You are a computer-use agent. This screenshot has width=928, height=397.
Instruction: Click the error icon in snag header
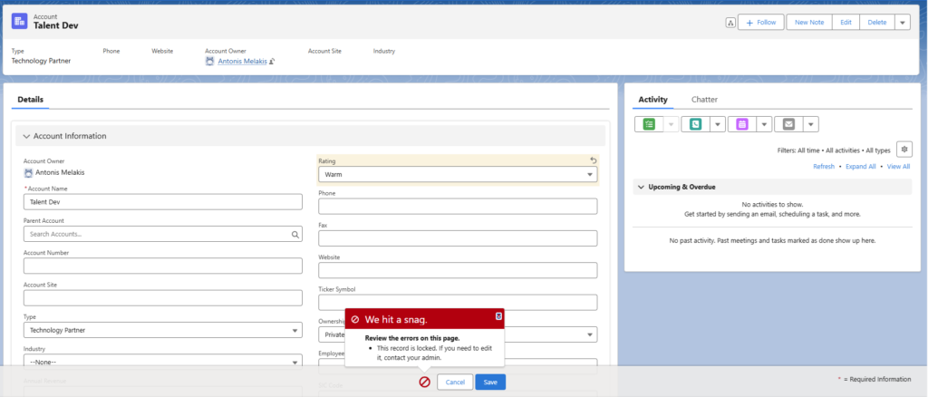[355, 319]
